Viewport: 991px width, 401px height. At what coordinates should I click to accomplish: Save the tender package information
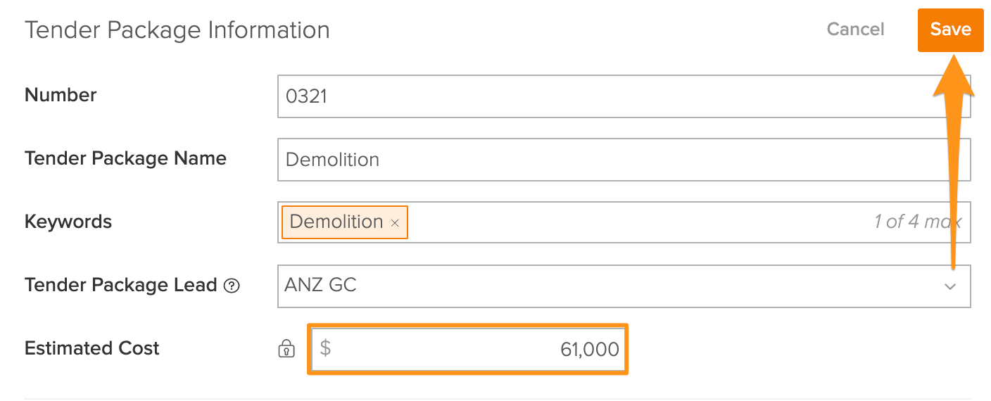click(950, 30)
